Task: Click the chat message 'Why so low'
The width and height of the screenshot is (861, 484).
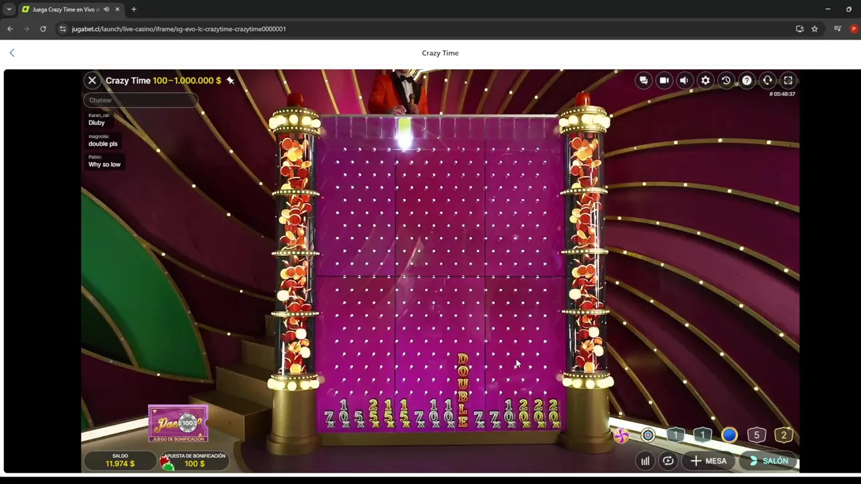Action: 104,165
